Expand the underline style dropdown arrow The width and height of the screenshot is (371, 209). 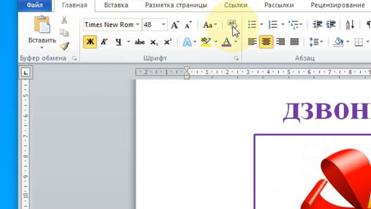tap(129, 42)
